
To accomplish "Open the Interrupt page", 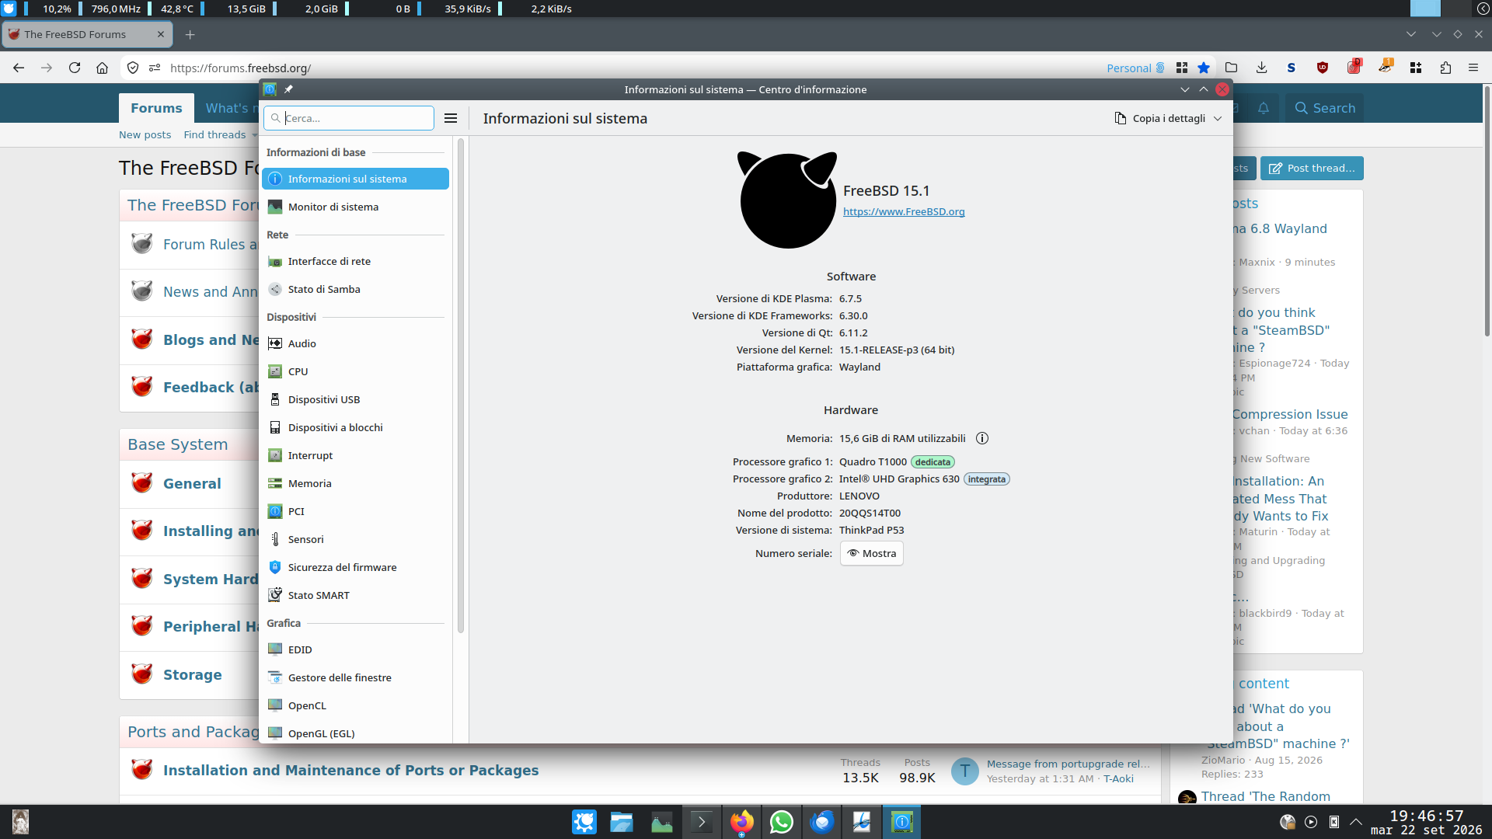I will tap(355, 455).
